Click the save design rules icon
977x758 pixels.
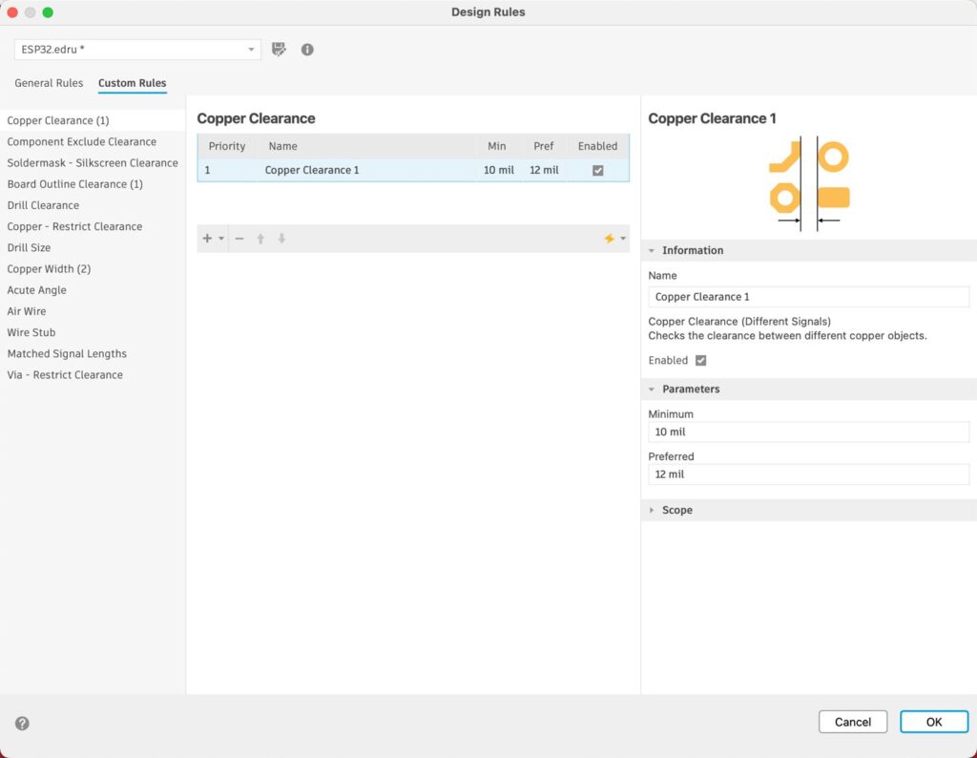pyautogui.click(x=279, y=50)
